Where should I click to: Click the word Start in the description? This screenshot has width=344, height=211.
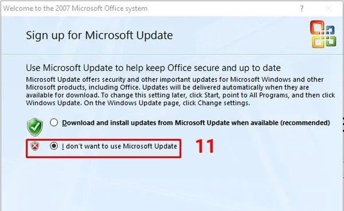[212, 95]
